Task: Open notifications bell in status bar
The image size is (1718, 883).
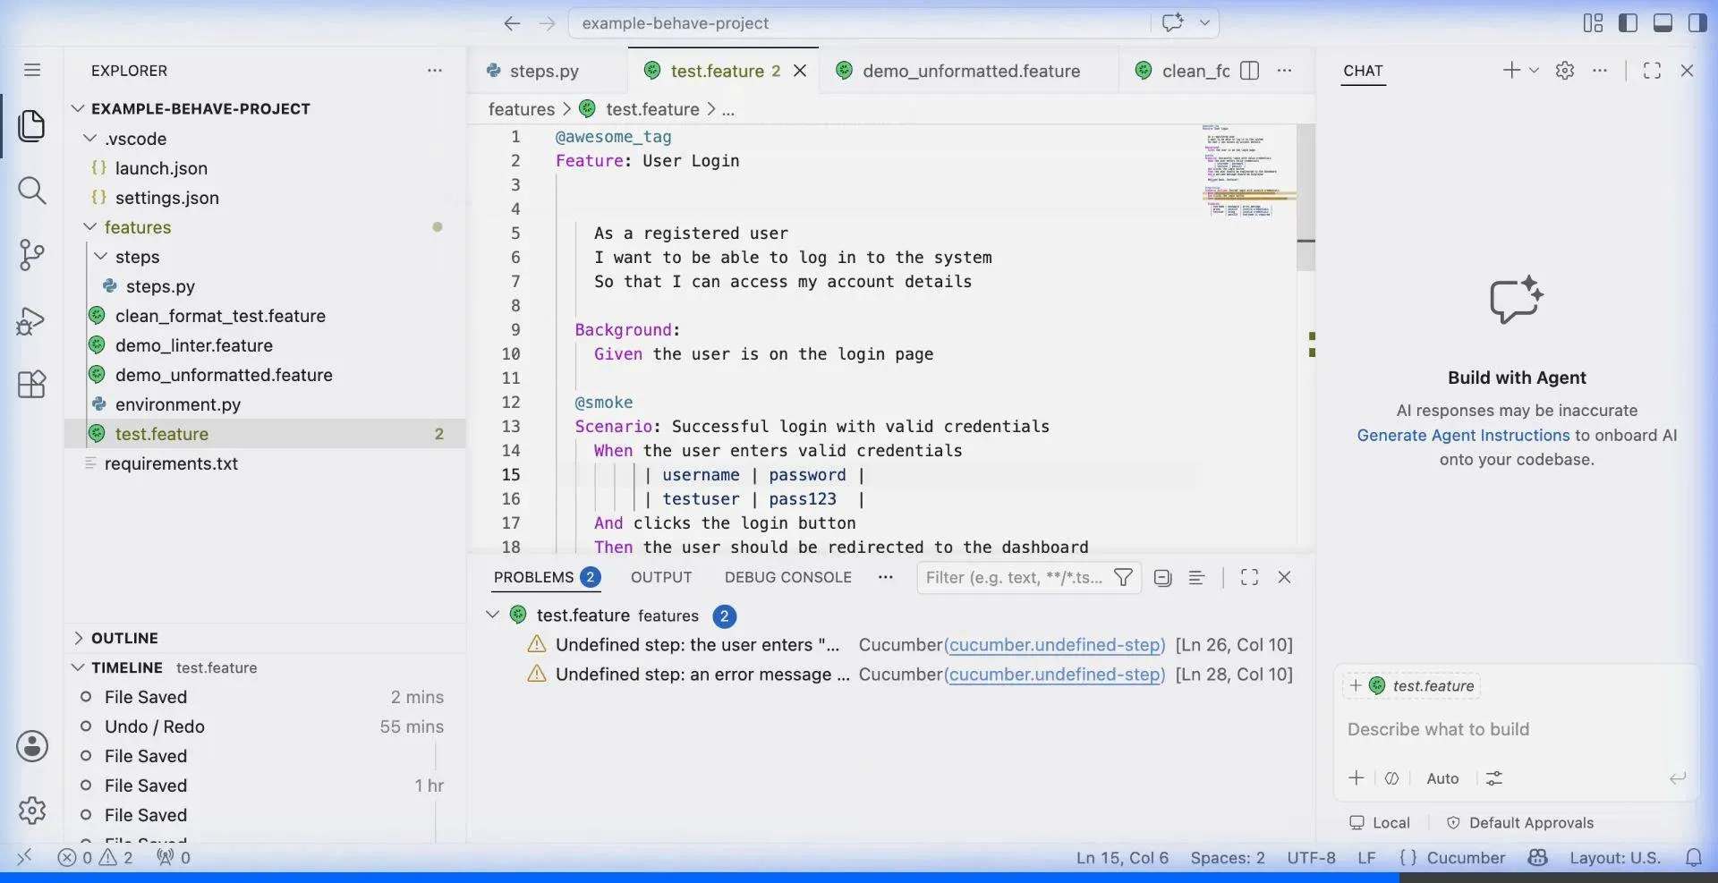Action: click(1694, 858)
